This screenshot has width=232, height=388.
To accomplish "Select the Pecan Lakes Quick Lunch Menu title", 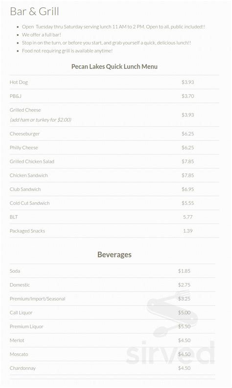I will 114,67.
